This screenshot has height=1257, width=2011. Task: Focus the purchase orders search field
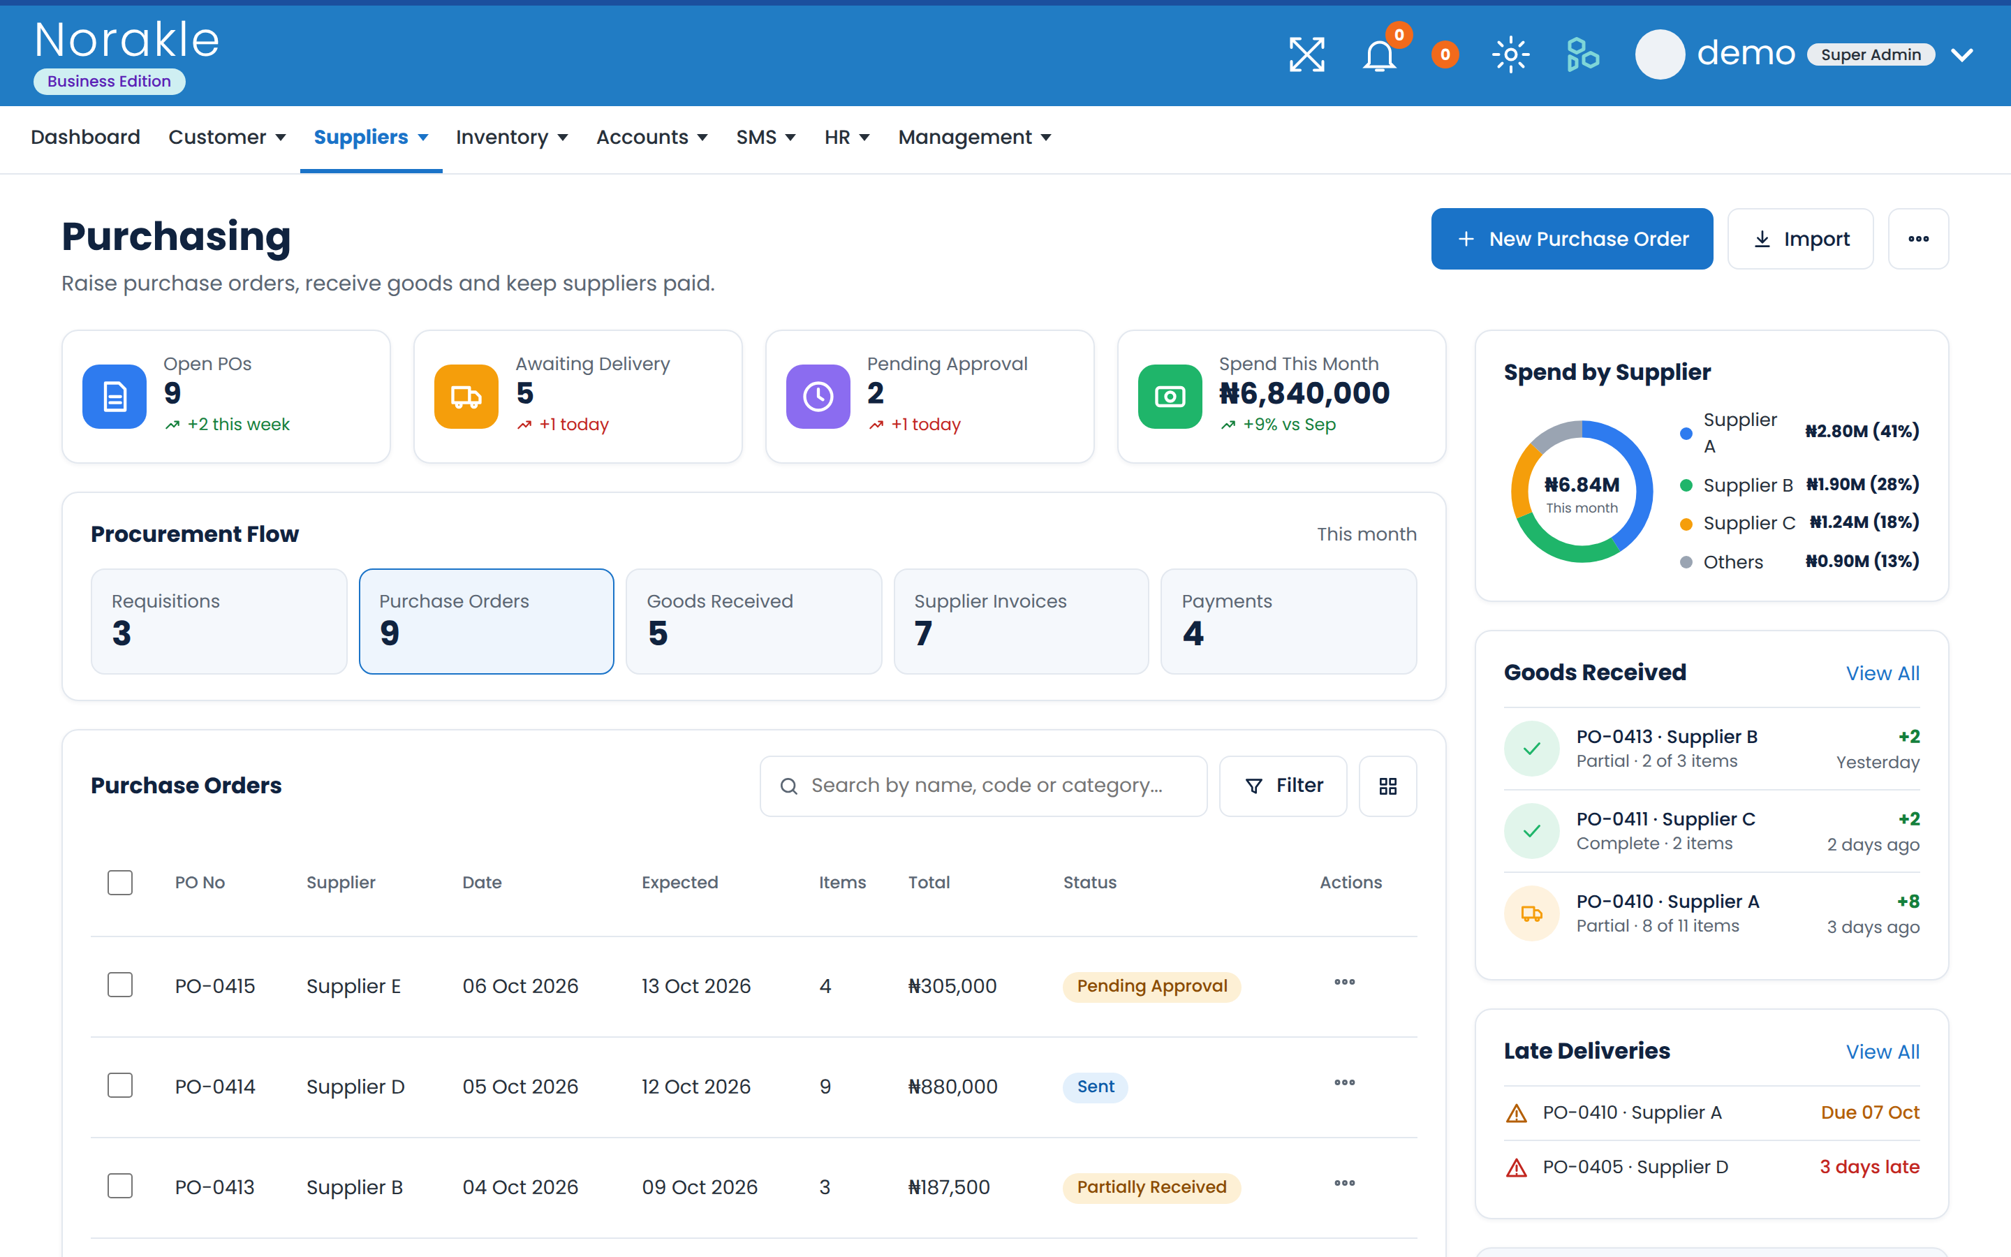click(x=983, y=786)
